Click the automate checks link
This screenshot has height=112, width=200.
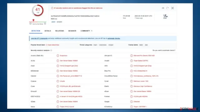click(x=114, y=38)
